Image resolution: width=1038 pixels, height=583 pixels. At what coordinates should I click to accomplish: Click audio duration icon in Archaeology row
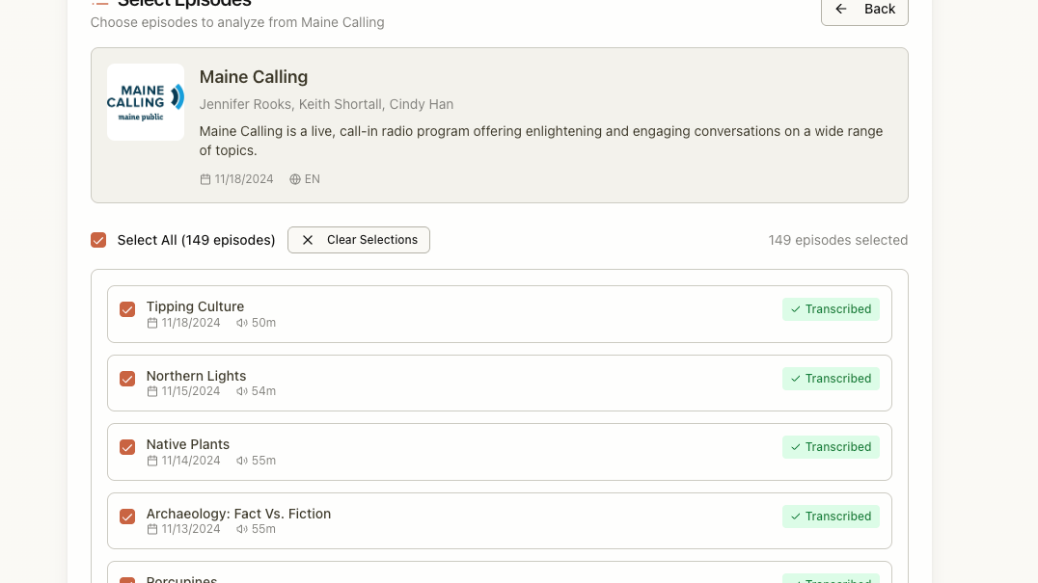click(x=241, y=529)
